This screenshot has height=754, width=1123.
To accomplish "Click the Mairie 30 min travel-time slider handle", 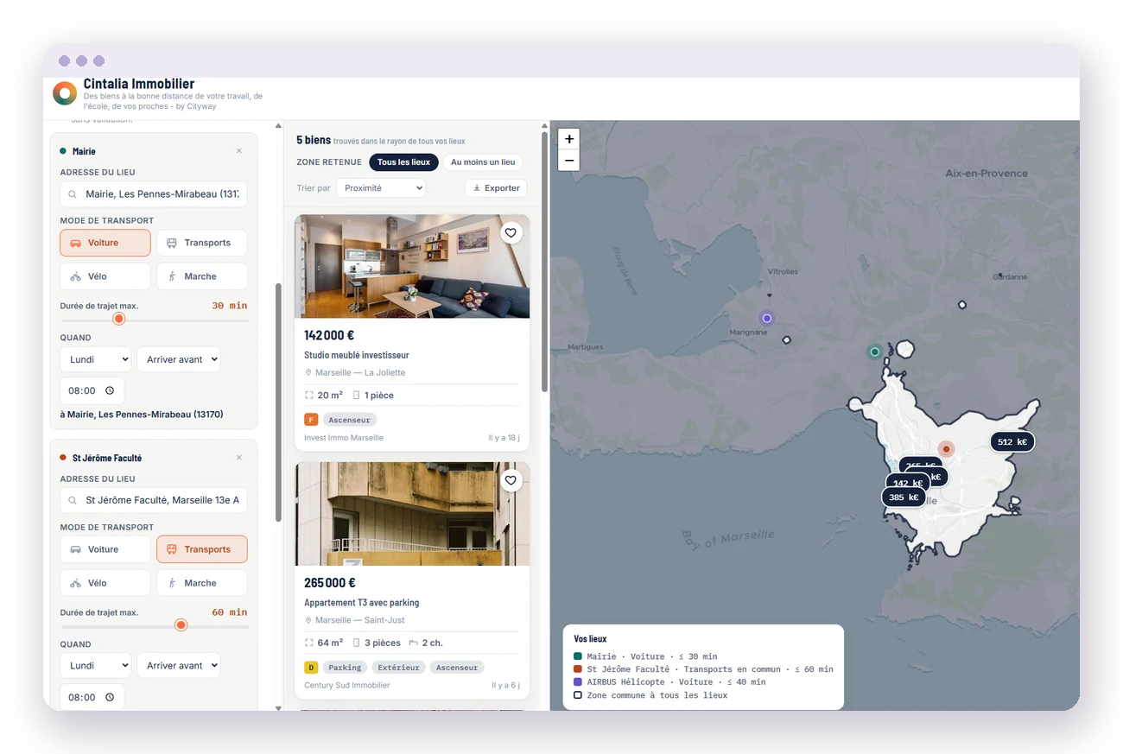I will tap(119, 319).
